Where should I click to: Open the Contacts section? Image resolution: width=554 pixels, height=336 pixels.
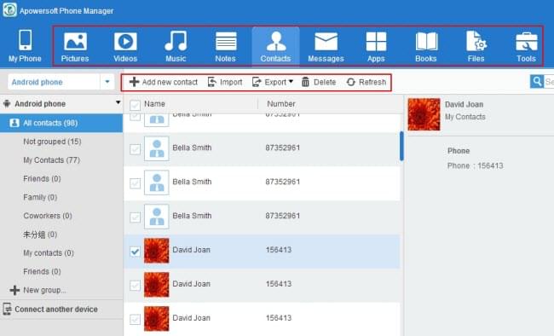click(275, 46)
